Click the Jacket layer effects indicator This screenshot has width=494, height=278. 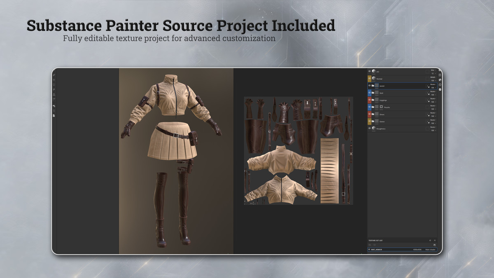pyautogui.click(x=429, y=87)
